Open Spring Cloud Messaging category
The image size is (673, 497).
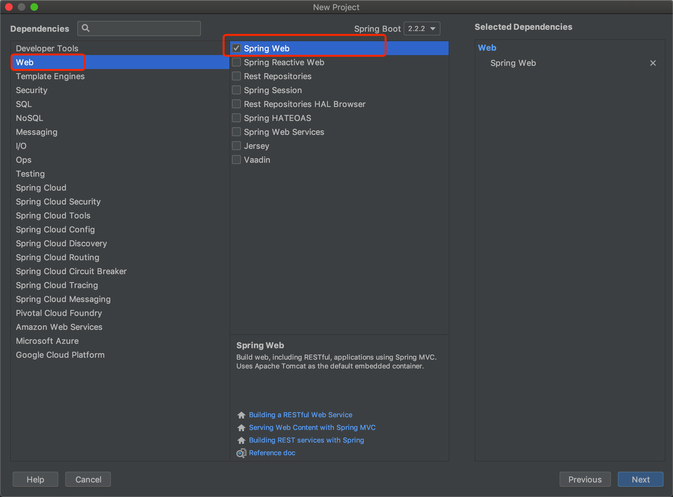click(120, 299)
